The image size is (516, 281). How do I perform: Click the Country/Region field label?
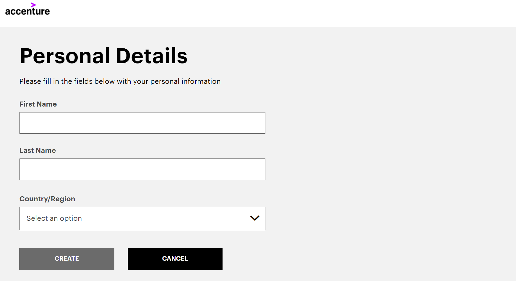coord(47,199)
